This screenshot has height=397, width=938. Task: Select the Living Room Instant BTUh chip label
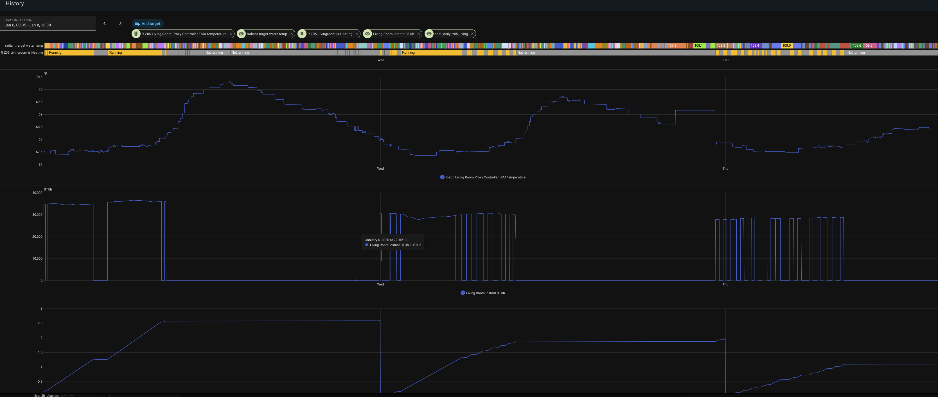click(393, 34)
